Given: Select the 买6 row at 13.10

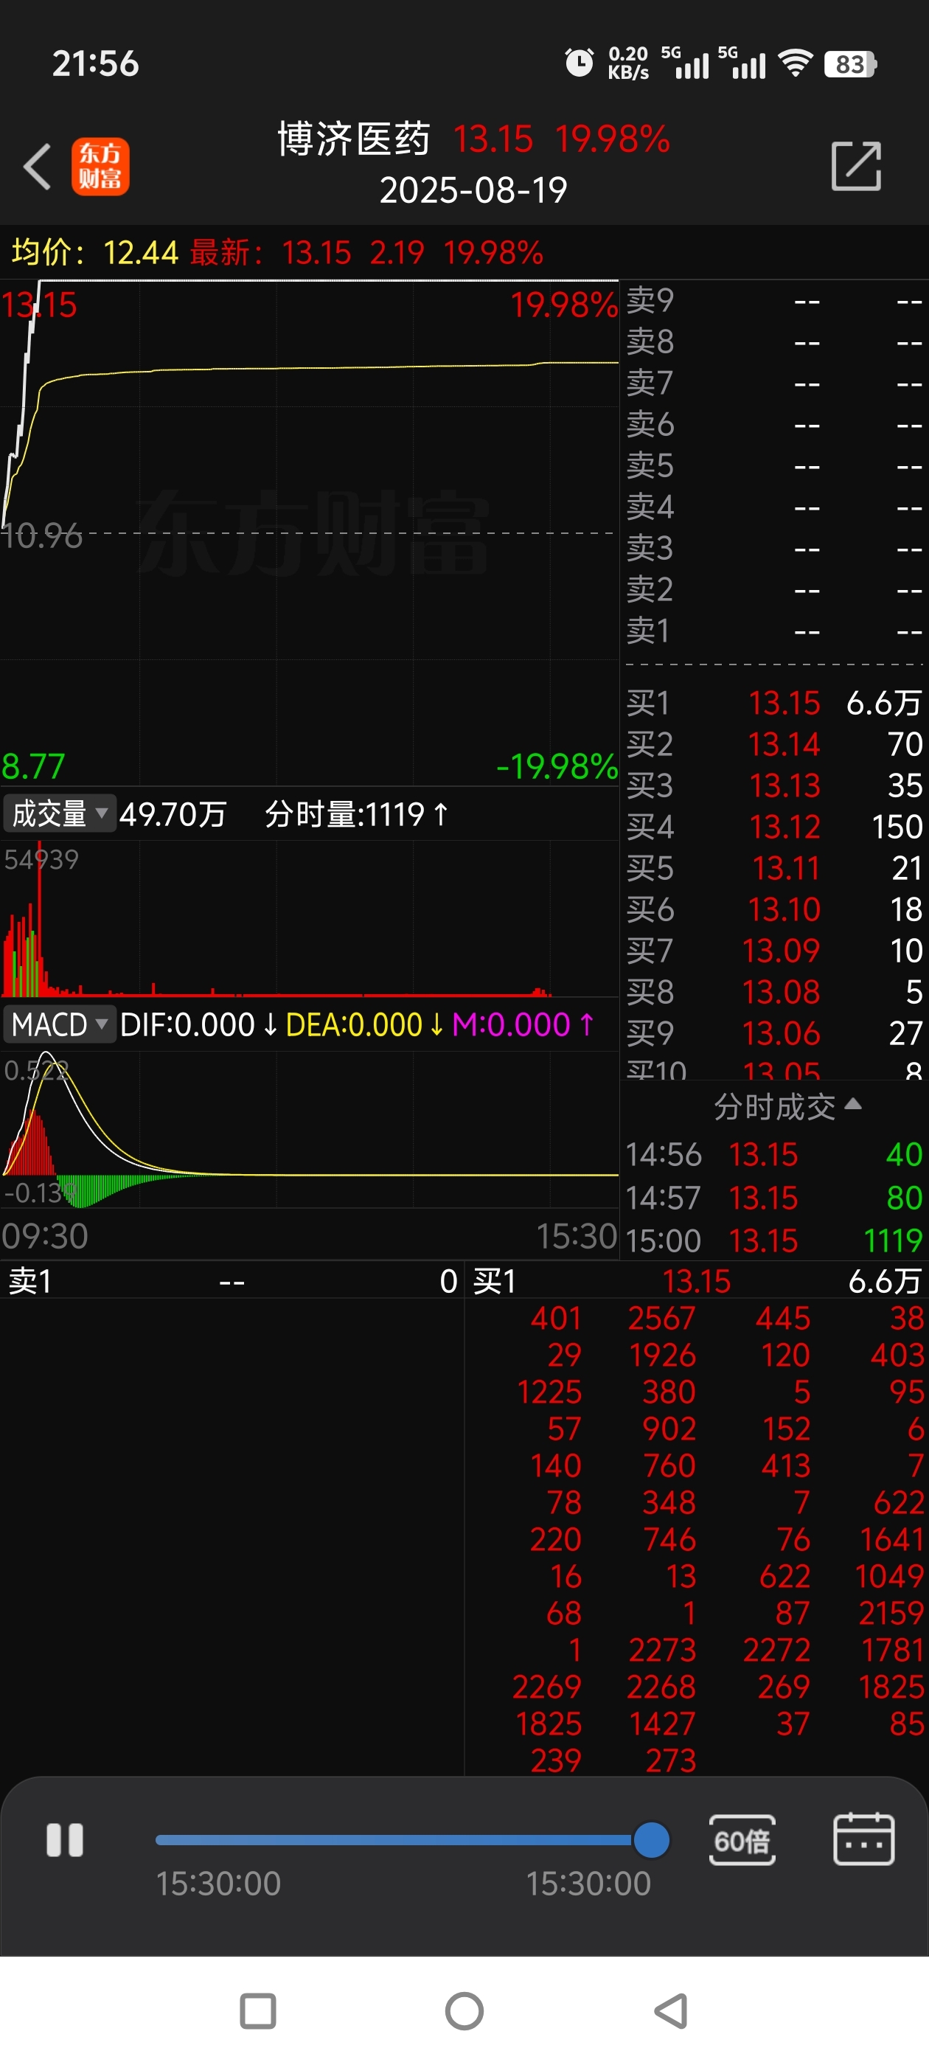Looking at the screenshot, I should 774,910.
